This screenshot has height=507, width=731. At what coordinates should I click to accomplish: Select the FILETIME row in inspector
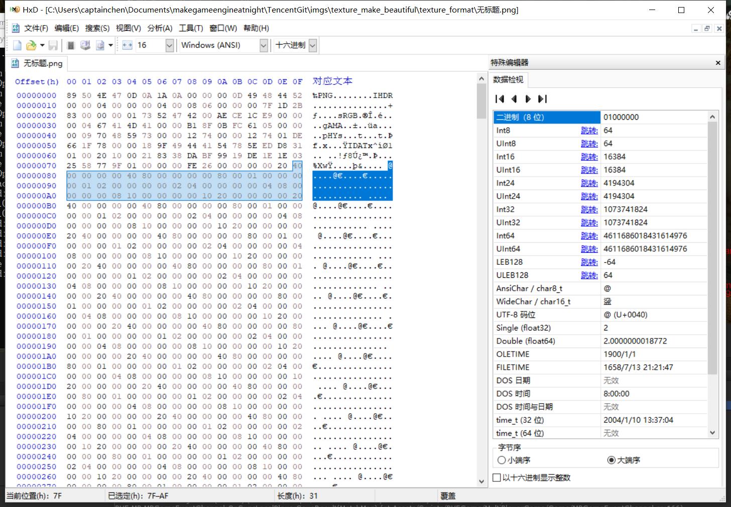[x=600, y=367]
